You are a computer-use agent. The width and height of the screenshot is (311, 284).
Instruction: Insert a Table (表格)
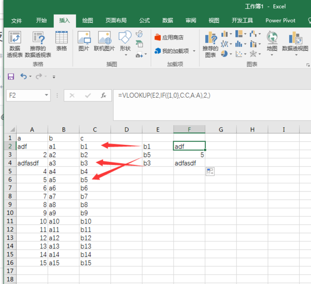click(62, 41)
